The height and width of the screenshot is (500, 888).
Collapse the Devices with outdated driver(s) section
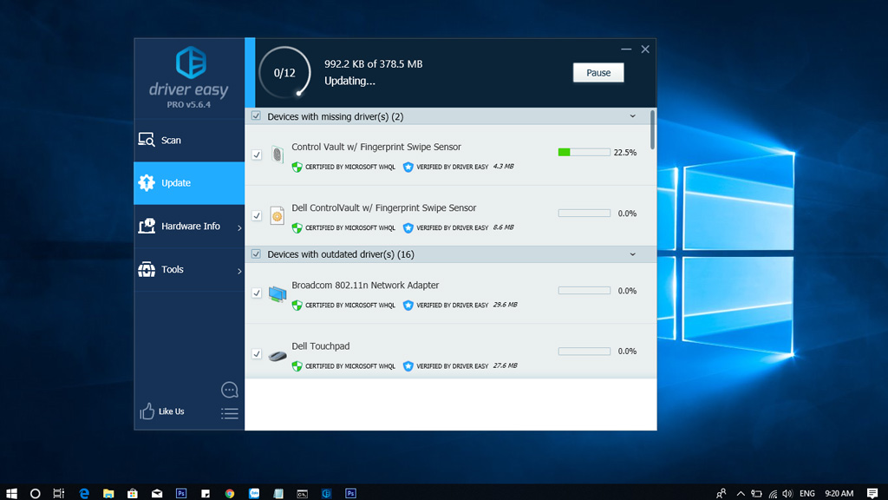[x=632, y=254]
